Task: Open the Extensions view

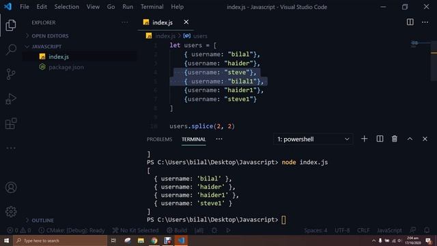Action: pyautogui.click(x=11, y=124)
